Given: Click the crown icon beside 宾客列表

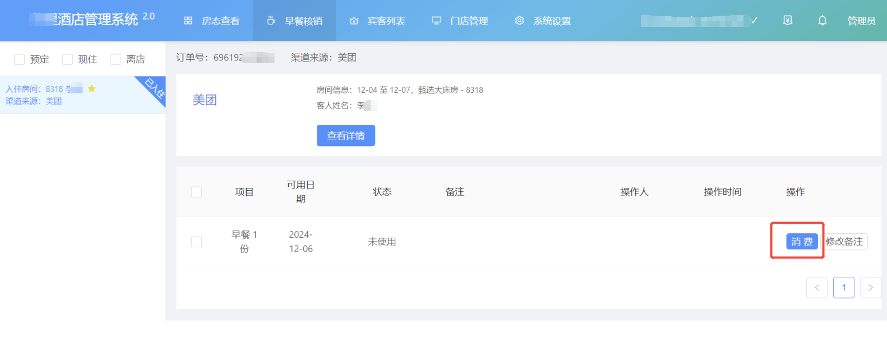Looking at the screenshot, I should 354,21.
